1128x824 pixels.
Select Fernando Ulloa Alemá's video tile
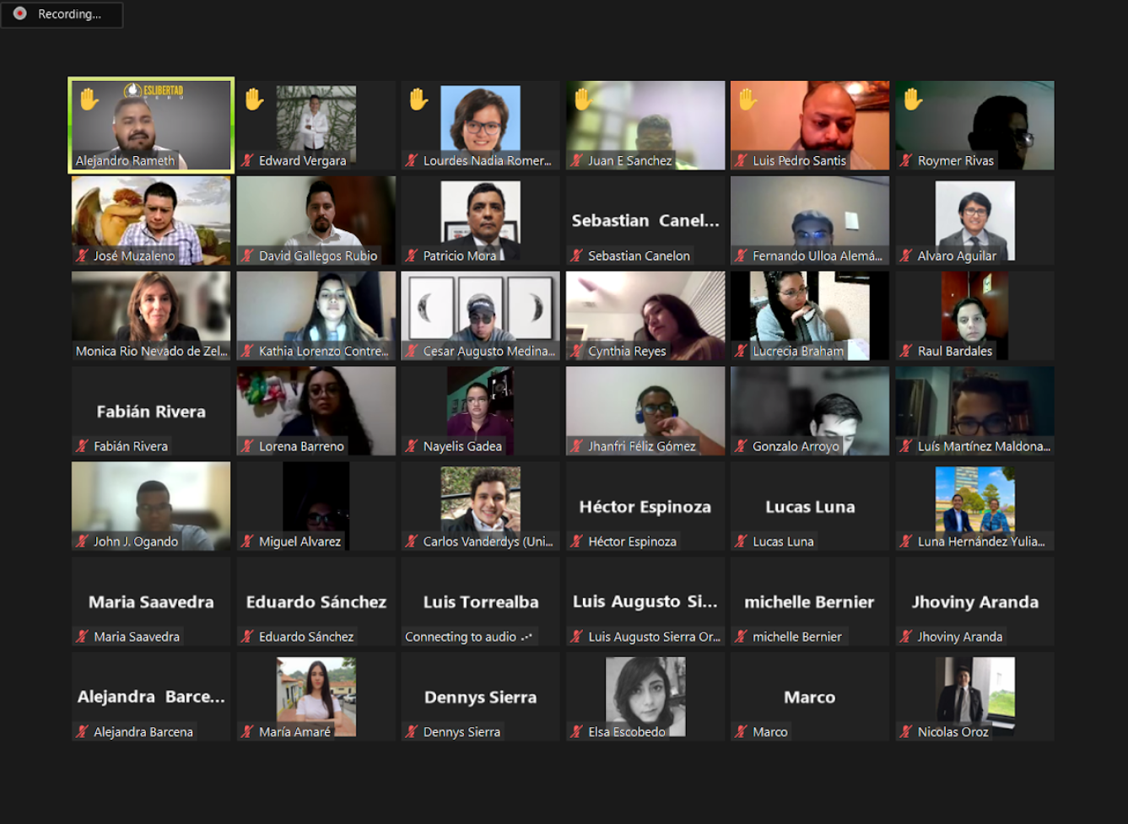tap(810, 220)
